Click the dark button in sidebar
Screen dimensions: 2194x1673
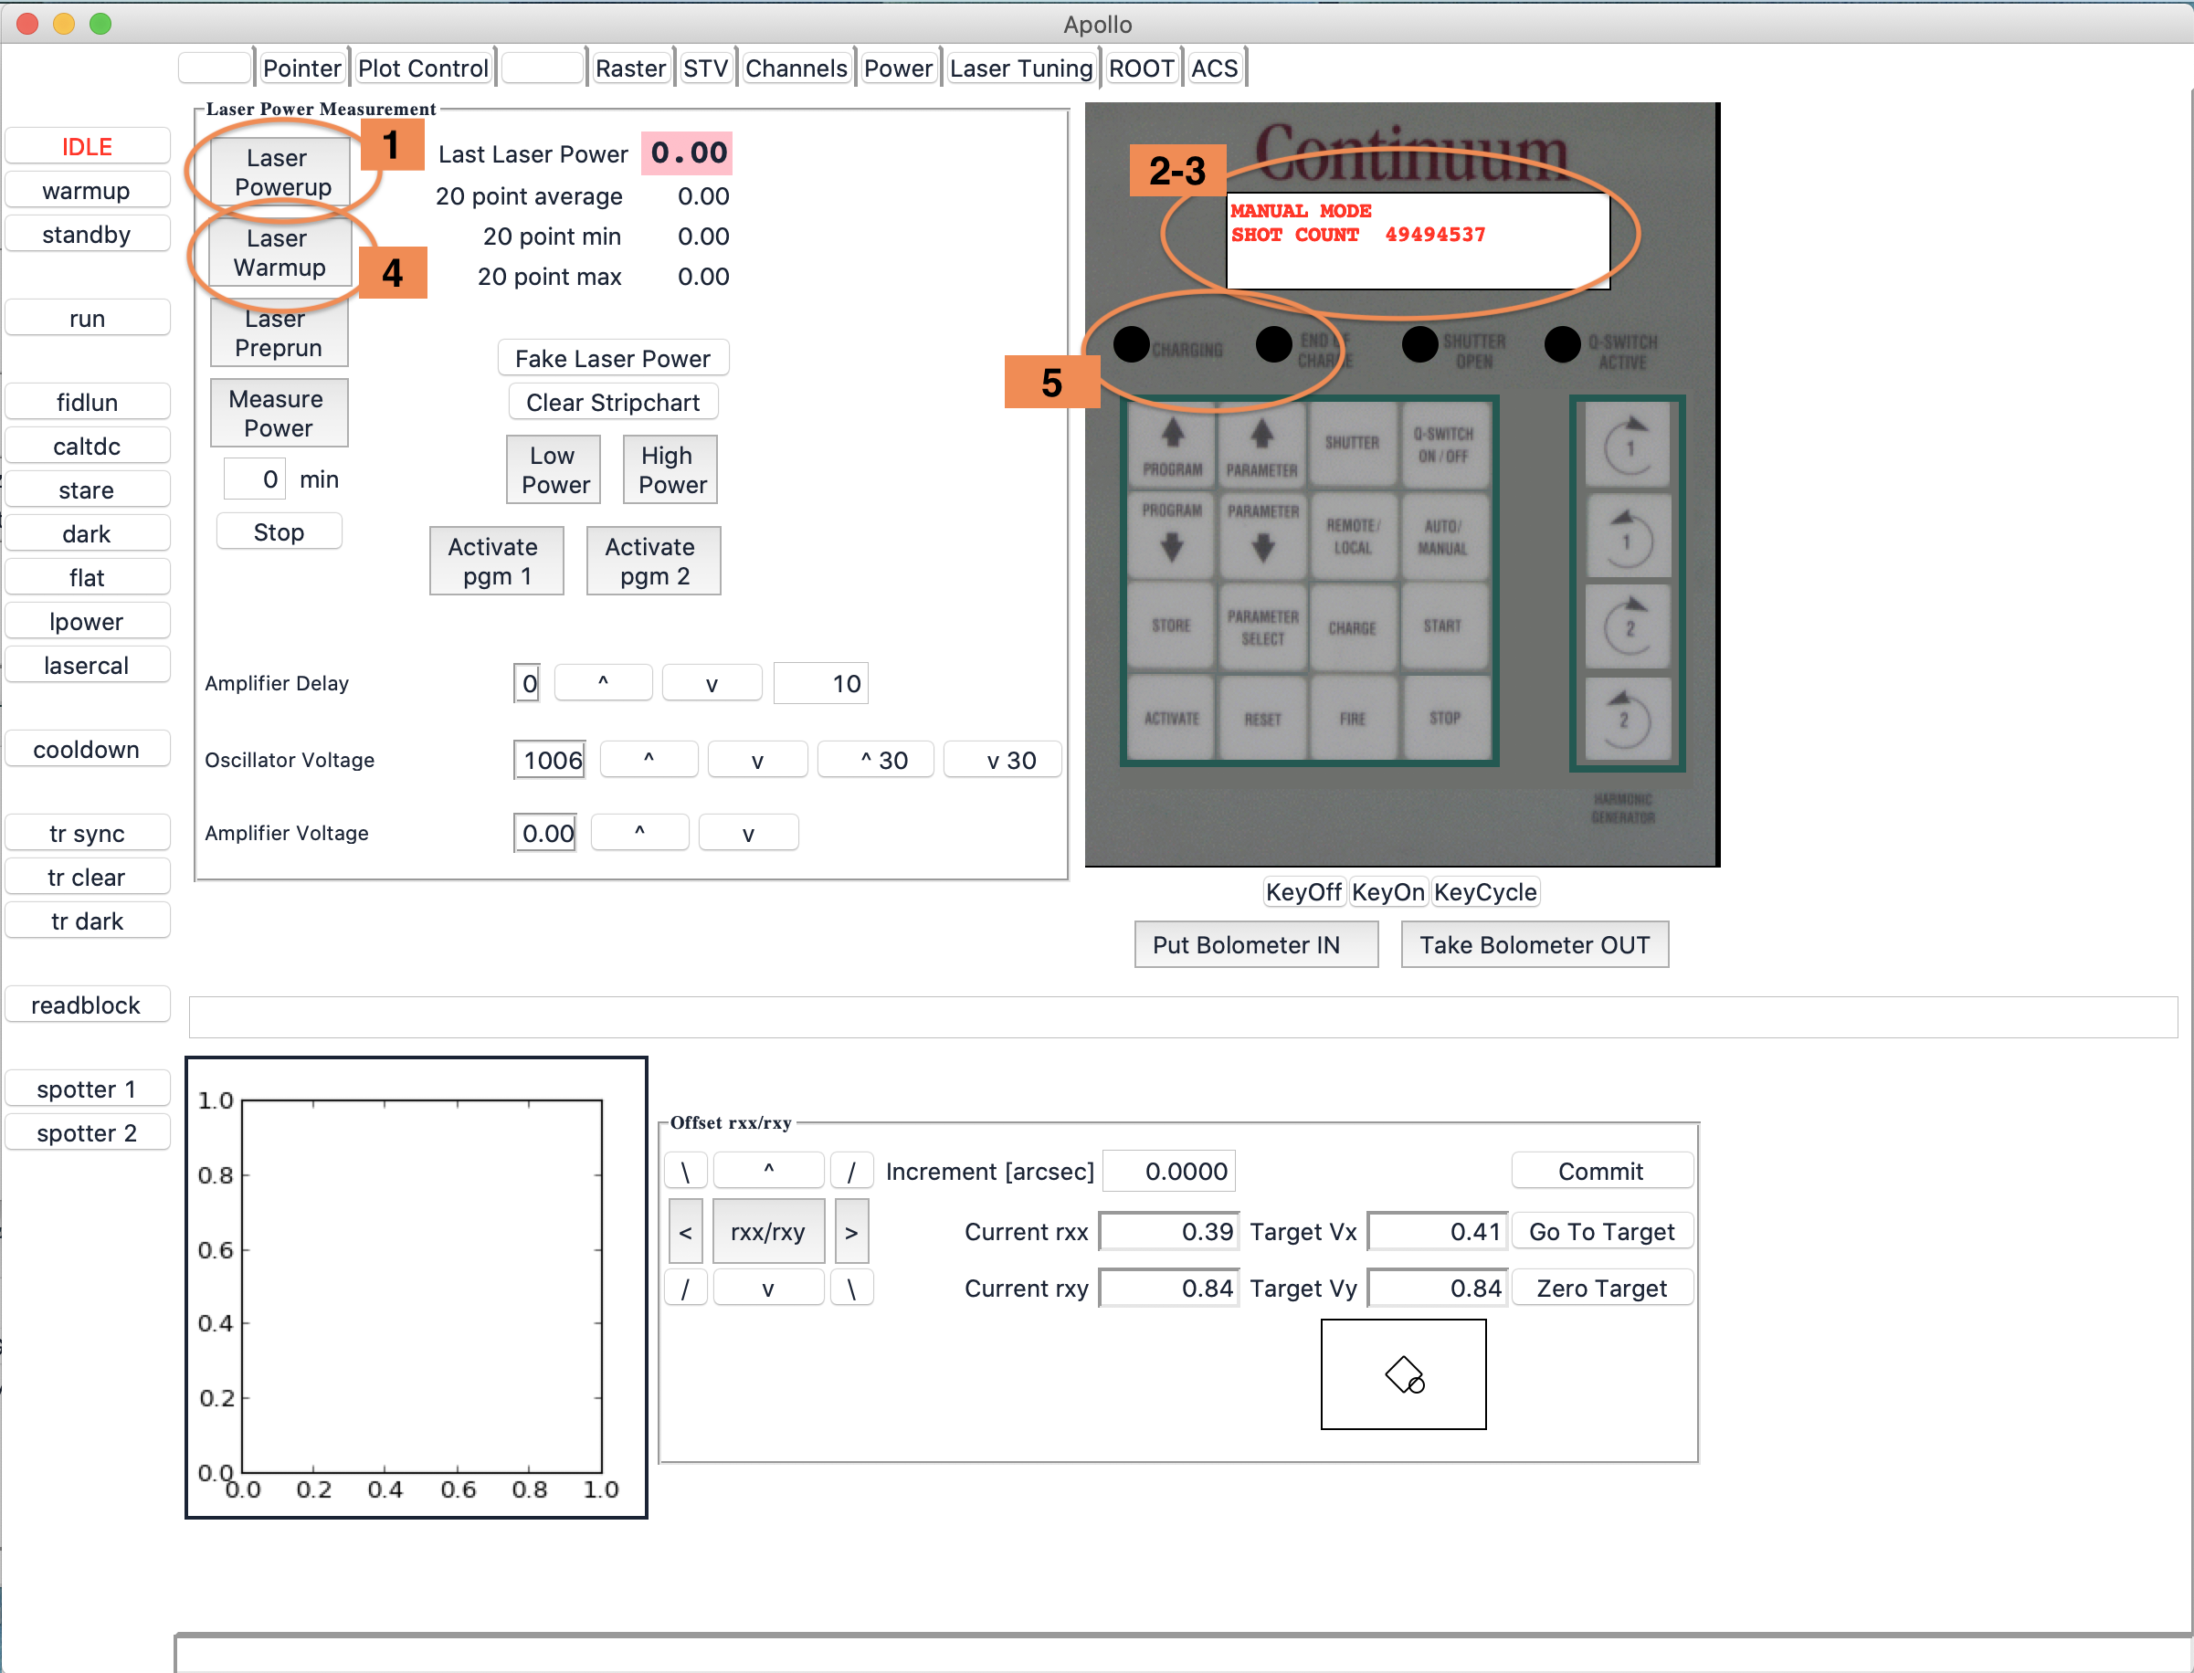(87, 533)
